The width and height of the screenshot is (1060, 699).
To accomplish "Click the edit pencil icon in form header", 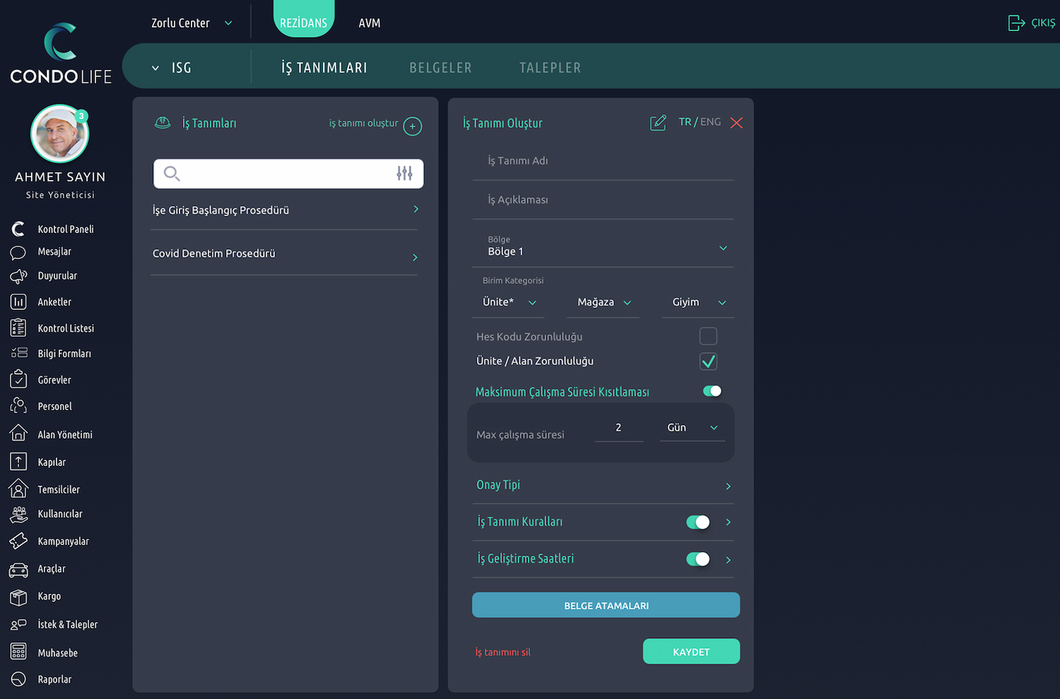I will point(658,123).
